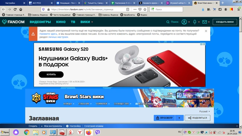
Task: Open file explorer from taskbar
Action: [36, 132]
